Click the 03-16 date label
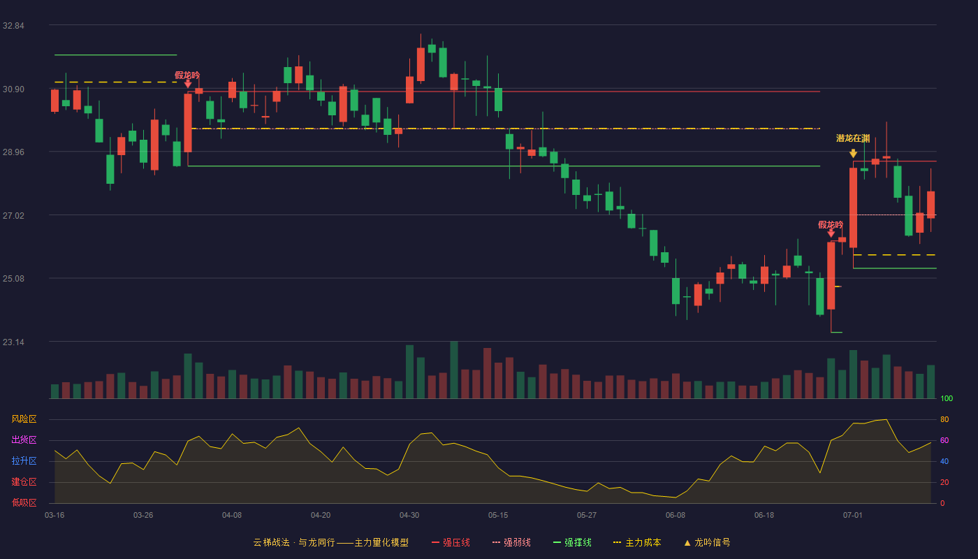Viewport: 978px width, 559px height. click(x=54, y=515)
